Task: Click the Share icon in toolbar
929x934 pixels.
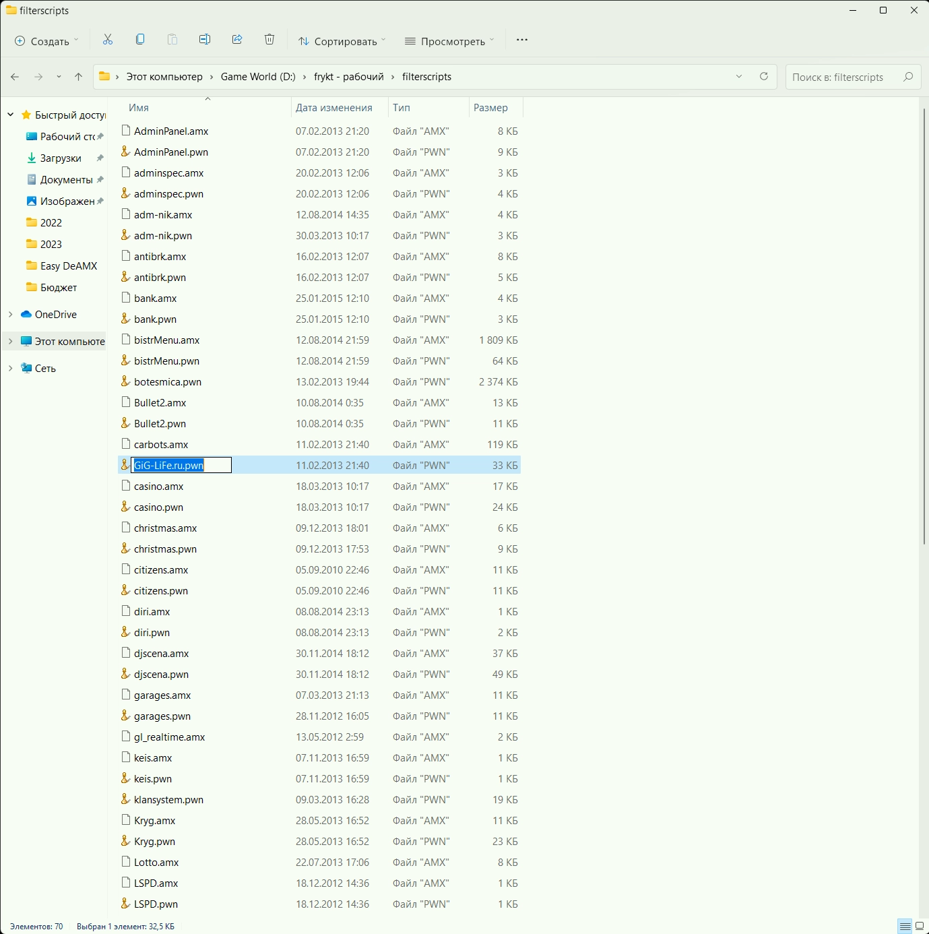Action: pos(237,40)
